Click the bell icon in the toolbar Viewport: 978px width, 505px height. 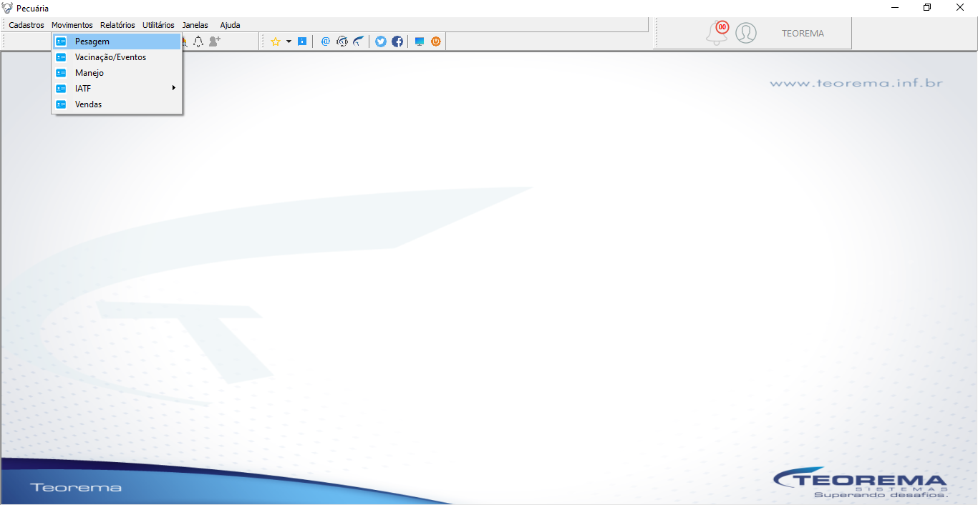point(198,41)
